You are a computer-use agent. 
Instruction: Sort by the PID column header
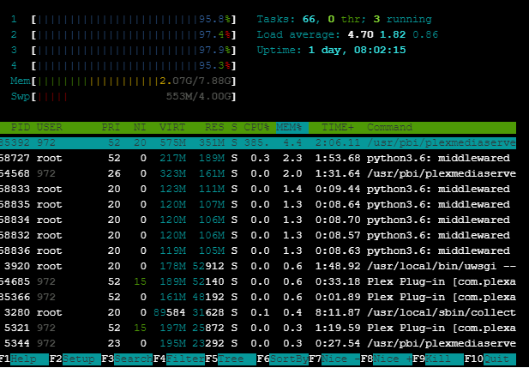(x=21, y=128)
